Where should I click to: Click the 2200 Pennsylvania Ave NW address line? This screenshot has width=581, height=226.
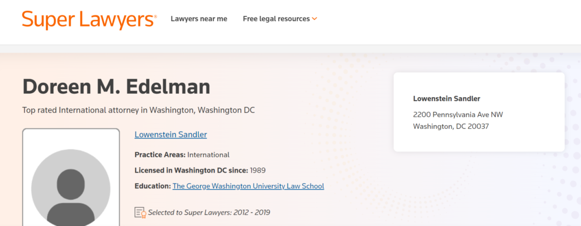pos(458,115)
